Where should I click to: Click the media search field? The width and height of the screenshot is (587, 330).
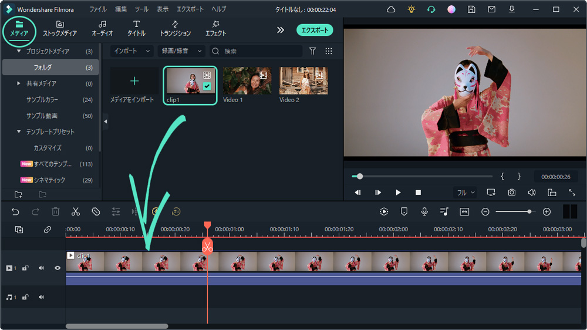pos(256,51)
